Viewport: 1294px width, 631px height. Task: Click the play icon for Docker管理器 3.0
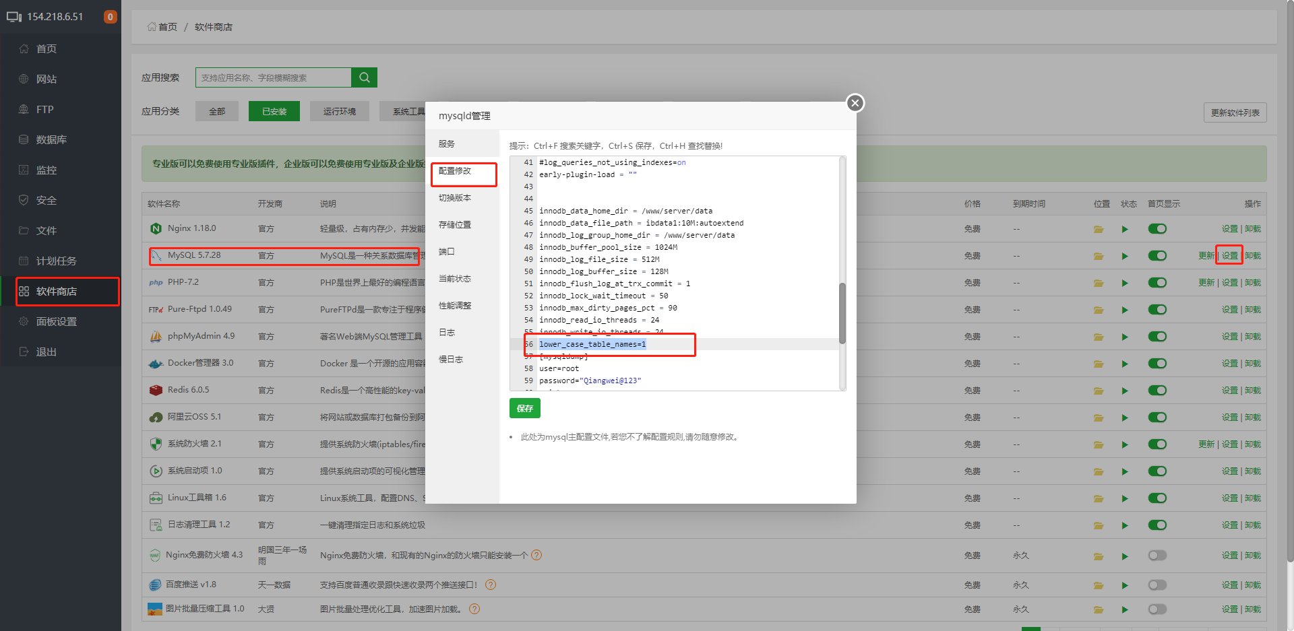point(1125,364)
